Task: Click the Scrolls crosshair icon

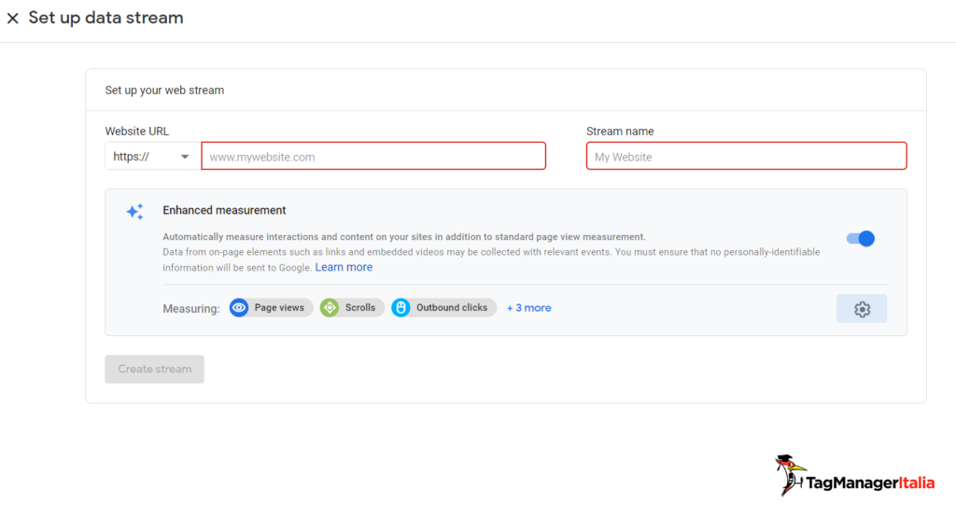Action: pos(330,308)
